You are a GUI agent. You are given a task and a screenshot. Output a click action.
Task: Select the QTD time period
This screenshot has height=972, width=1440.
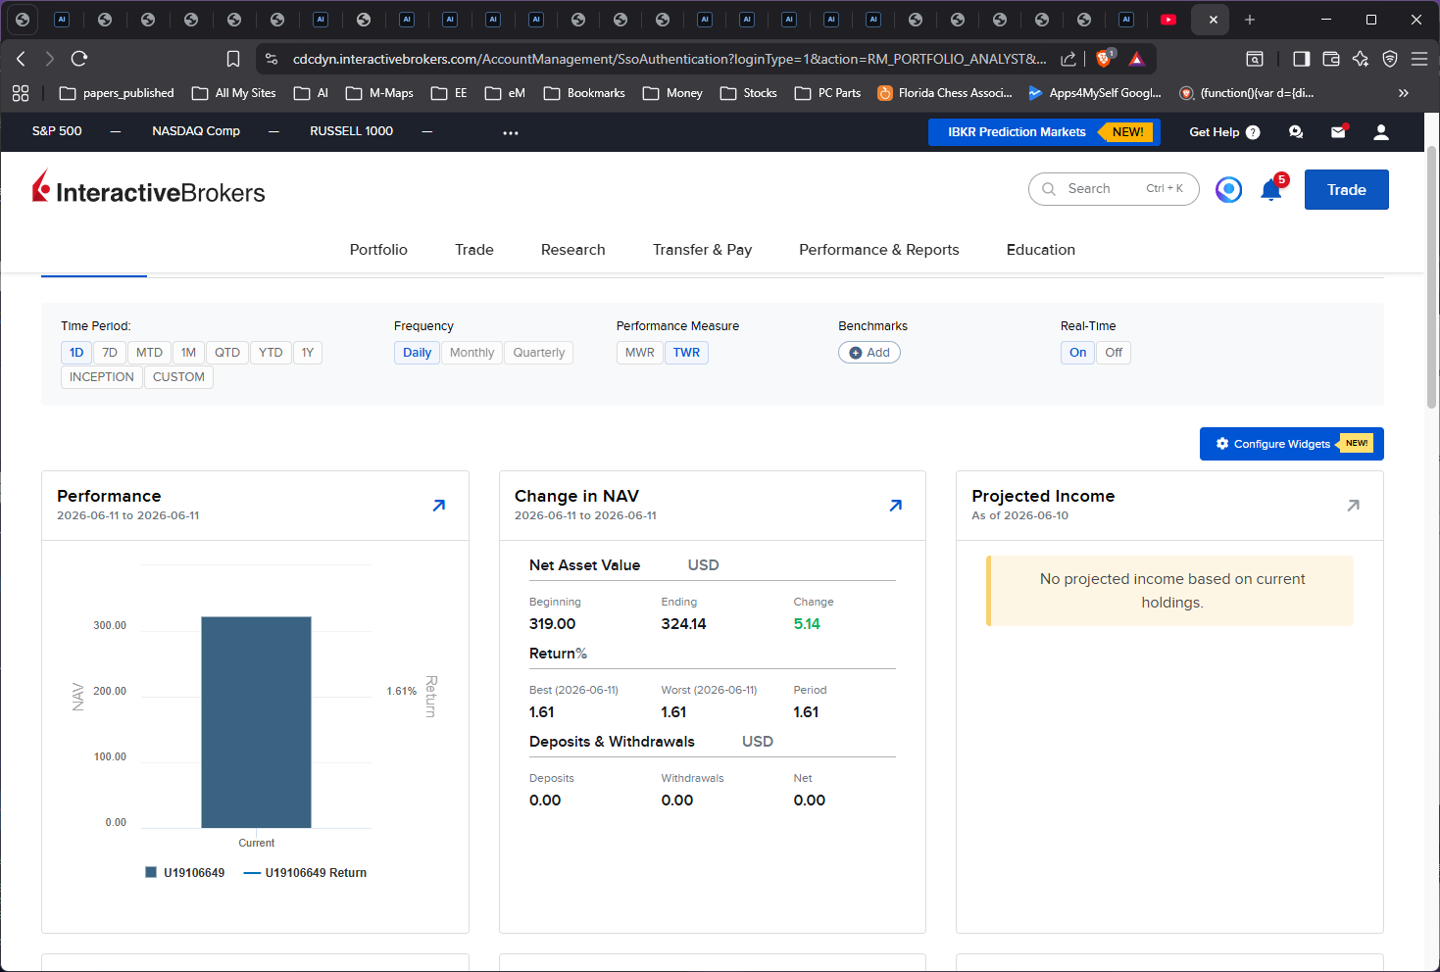227,353
